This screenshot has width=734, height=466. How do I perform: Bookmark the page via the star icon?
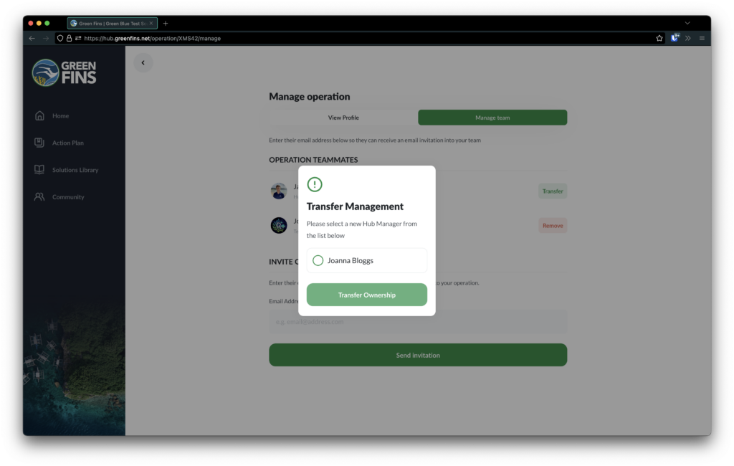(x=659, y=38)
